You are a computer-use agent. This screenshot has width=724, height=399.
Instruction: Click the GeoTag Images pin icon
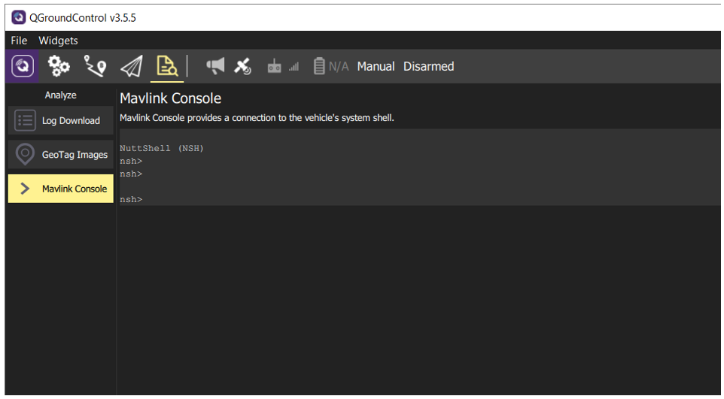25,154
